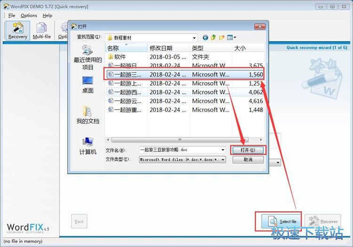
Task: Click the (no file in memory) status text
Action: [23, 241]
